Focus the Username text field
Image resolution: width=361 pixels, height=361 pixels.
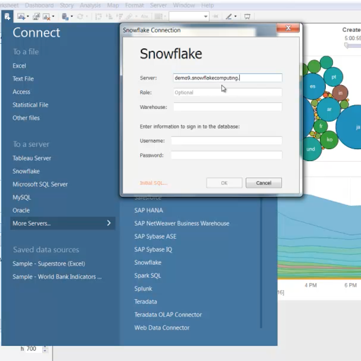coord(226,141)
